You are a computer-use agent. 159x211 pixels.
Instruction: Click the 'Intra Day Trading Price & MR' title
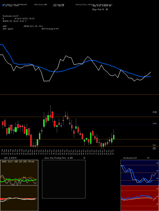coord(59,158)
